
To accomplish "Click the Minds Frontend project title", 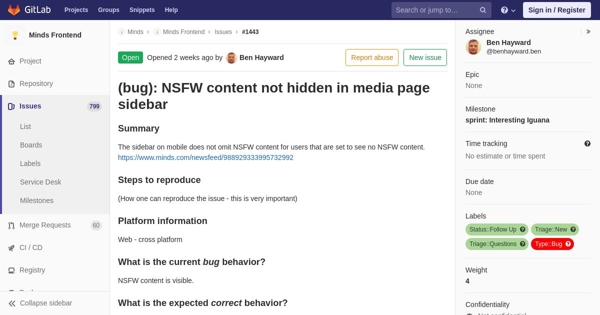I will 55,35.
